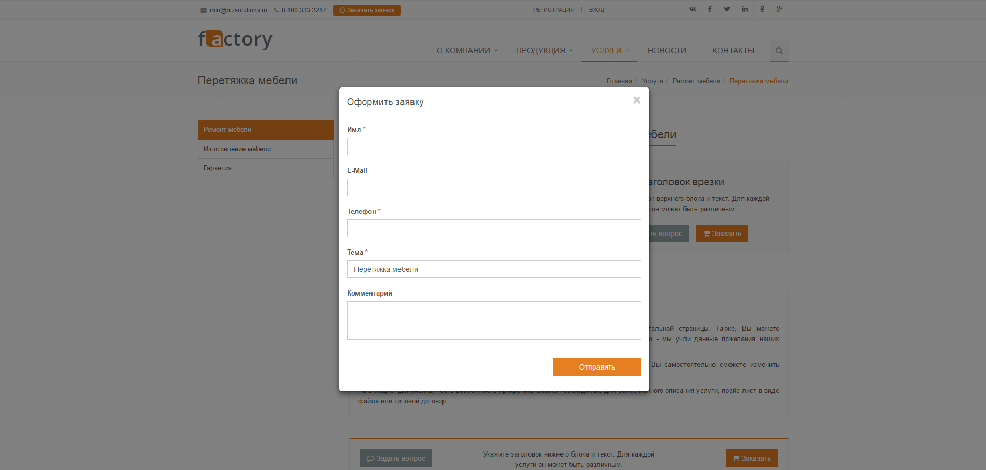The height and width of the screenshot is (470, 986).
Task: Expand the О компании menu
Action: point(466,51)
